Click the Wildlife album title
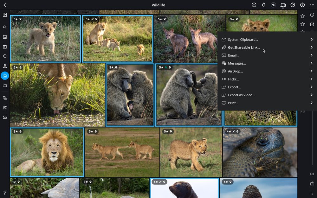The image size is (317, 198). point(158,5)
